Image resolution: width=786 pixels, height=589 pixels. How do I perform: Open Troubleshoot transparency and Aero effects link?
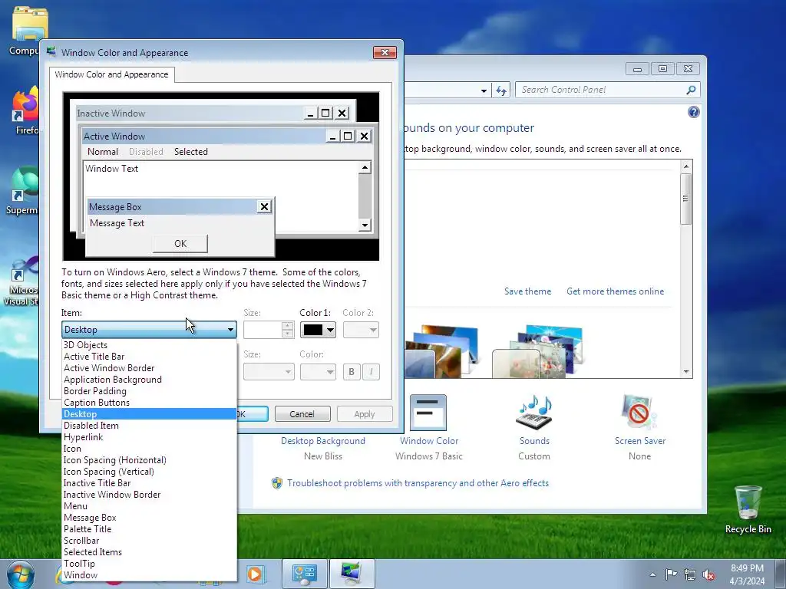point(418,483)
